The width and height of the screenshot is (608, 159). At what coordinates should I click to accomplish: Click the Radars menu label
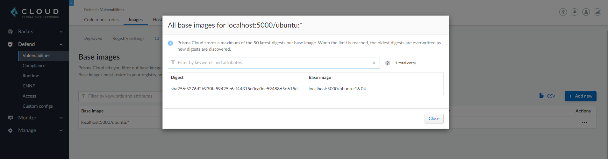point(25,32)
